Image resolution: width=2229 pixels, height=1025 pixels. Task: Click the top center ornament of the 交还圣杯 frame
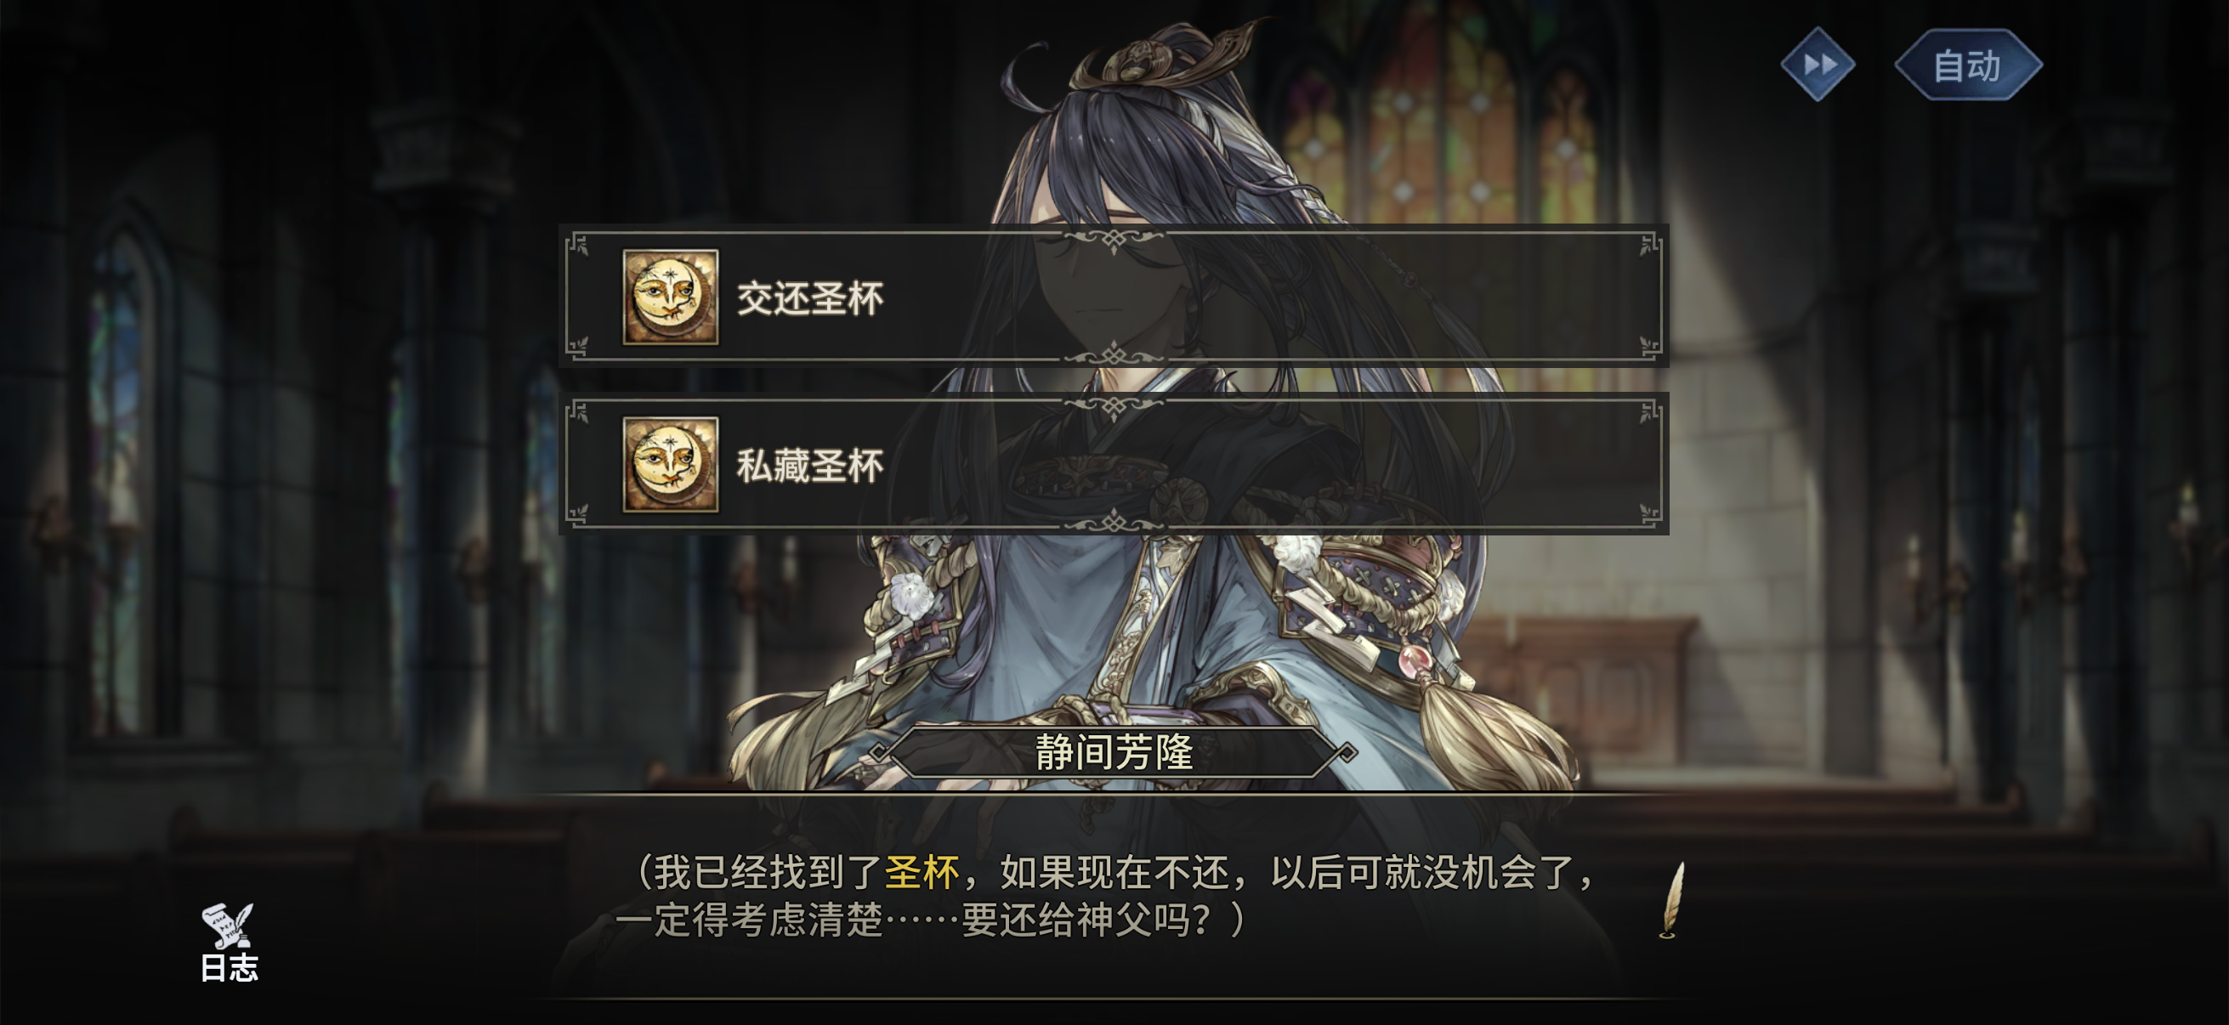pyautogui.click(x=1114, y=237)
